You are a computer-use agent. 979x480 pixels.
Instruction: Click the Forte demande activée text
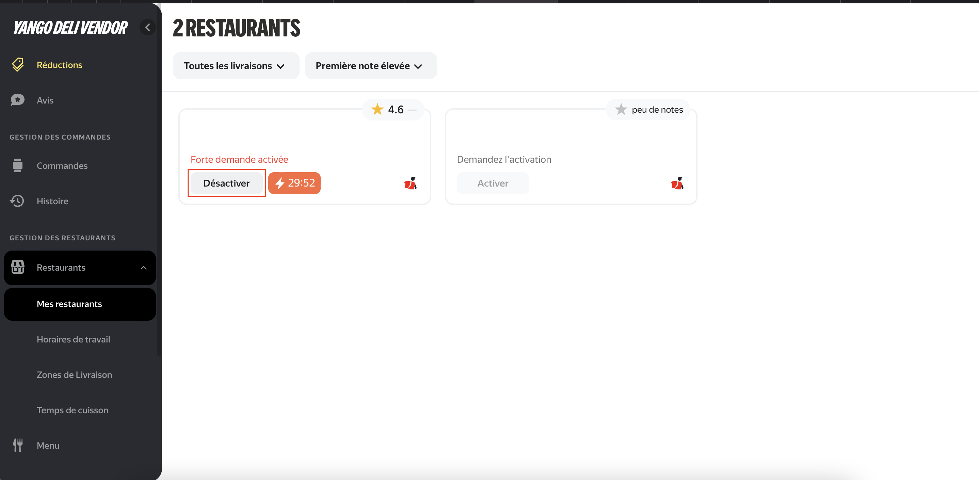point(239,159)
